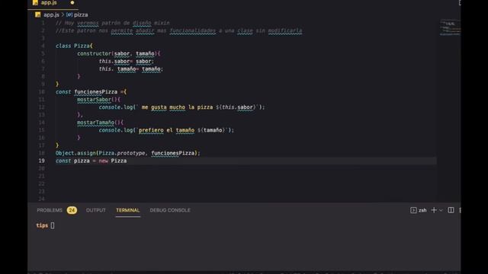Split the terminal pane

[451, 210]
